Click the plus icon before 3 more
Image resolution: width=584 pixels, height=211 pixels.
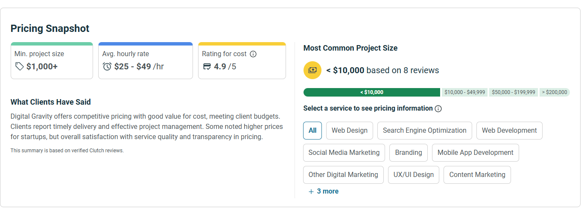click(x=311, y=191)
